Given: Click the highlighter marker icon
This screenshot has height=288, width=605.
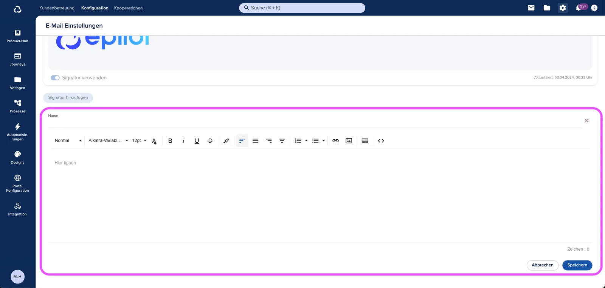Looking at the screenshot, I should [x=226, y=141].
